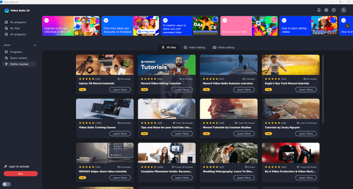Click Login to activate link
Screen dimensions: 353x189
point(19,166)
